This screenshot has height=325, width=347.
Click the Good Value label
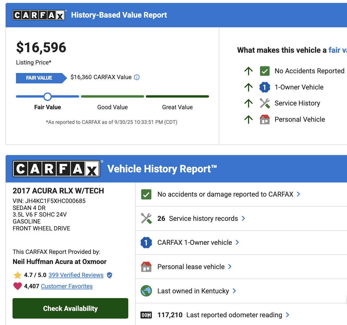click(x=113, y=107)
